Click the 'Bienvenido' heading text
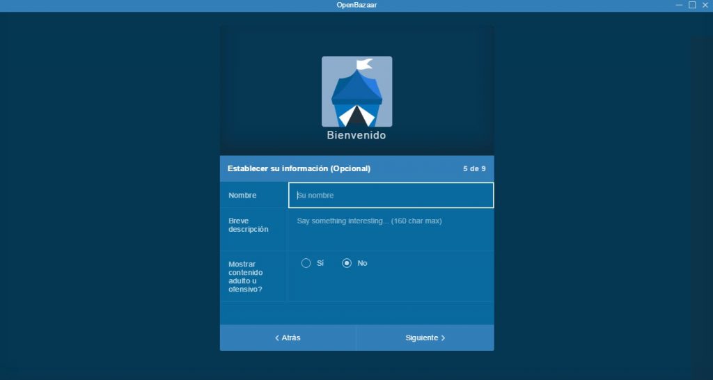This screenshot has height=380, width=713. [356, 136]
